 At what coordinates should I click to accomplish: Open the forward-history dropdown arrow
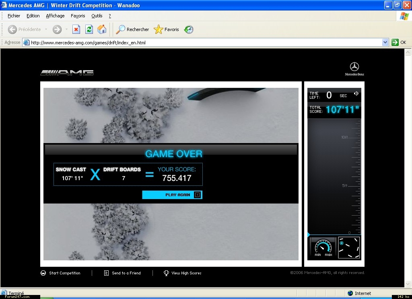(x=66, y=29)
